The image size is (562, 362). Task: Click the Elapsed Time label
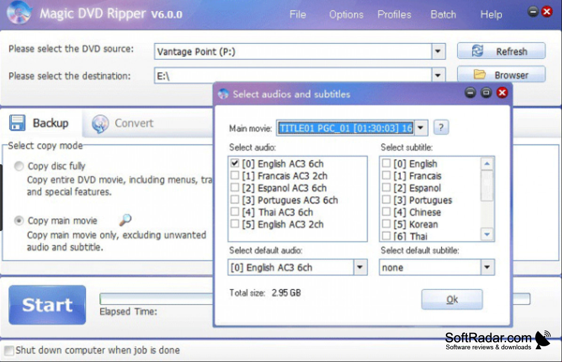click(x=128, y=312)
